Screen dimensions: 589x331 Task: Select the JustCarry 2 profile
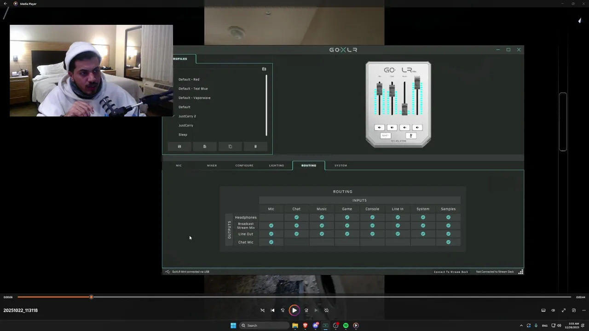(187, 116)
